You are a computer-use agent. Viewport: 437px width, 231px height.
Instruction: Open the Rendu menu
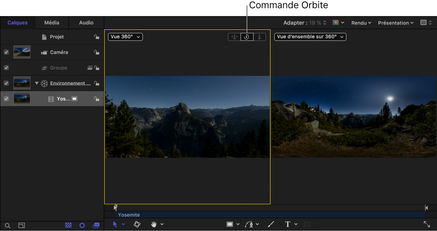pos(361,23)
